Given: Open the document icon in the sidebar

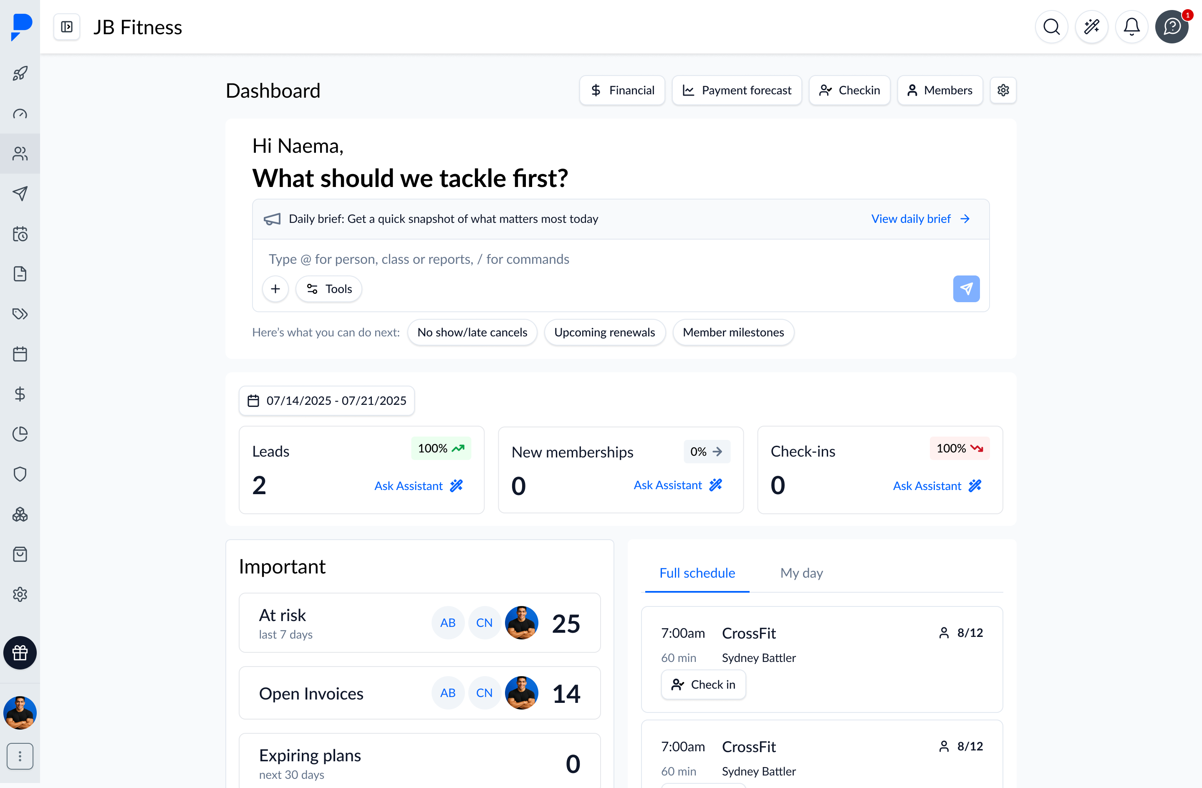Looking at the screenshot, I should coord(20,274).
